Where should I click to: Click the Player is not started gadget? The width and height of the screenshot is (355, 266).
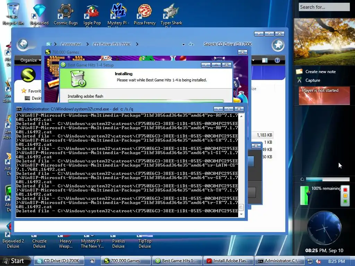click(x=324, y=96)
